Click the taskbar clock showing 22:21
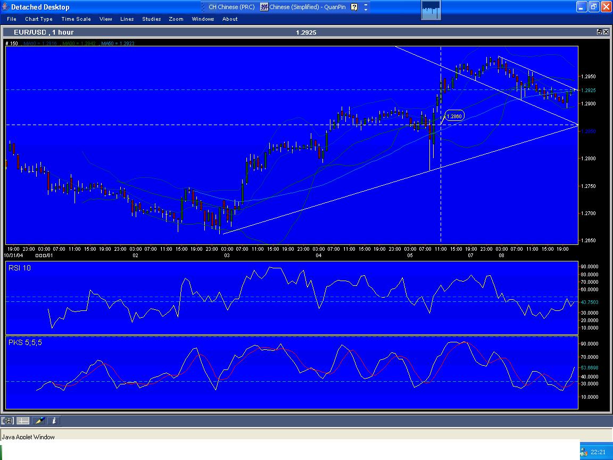613x460 pixels. pyautogui.click(x=598, y=452)
